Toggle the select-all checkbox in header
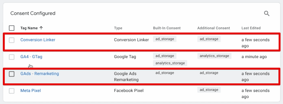The image size is (283, 104). tap(12, 28)
